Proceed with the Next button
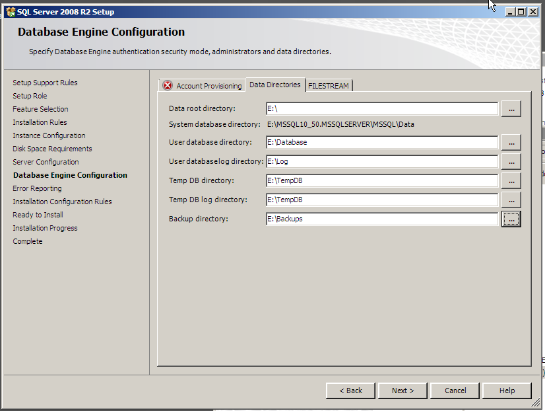This screenshot has width=545, height=411. tap(402, 391)
